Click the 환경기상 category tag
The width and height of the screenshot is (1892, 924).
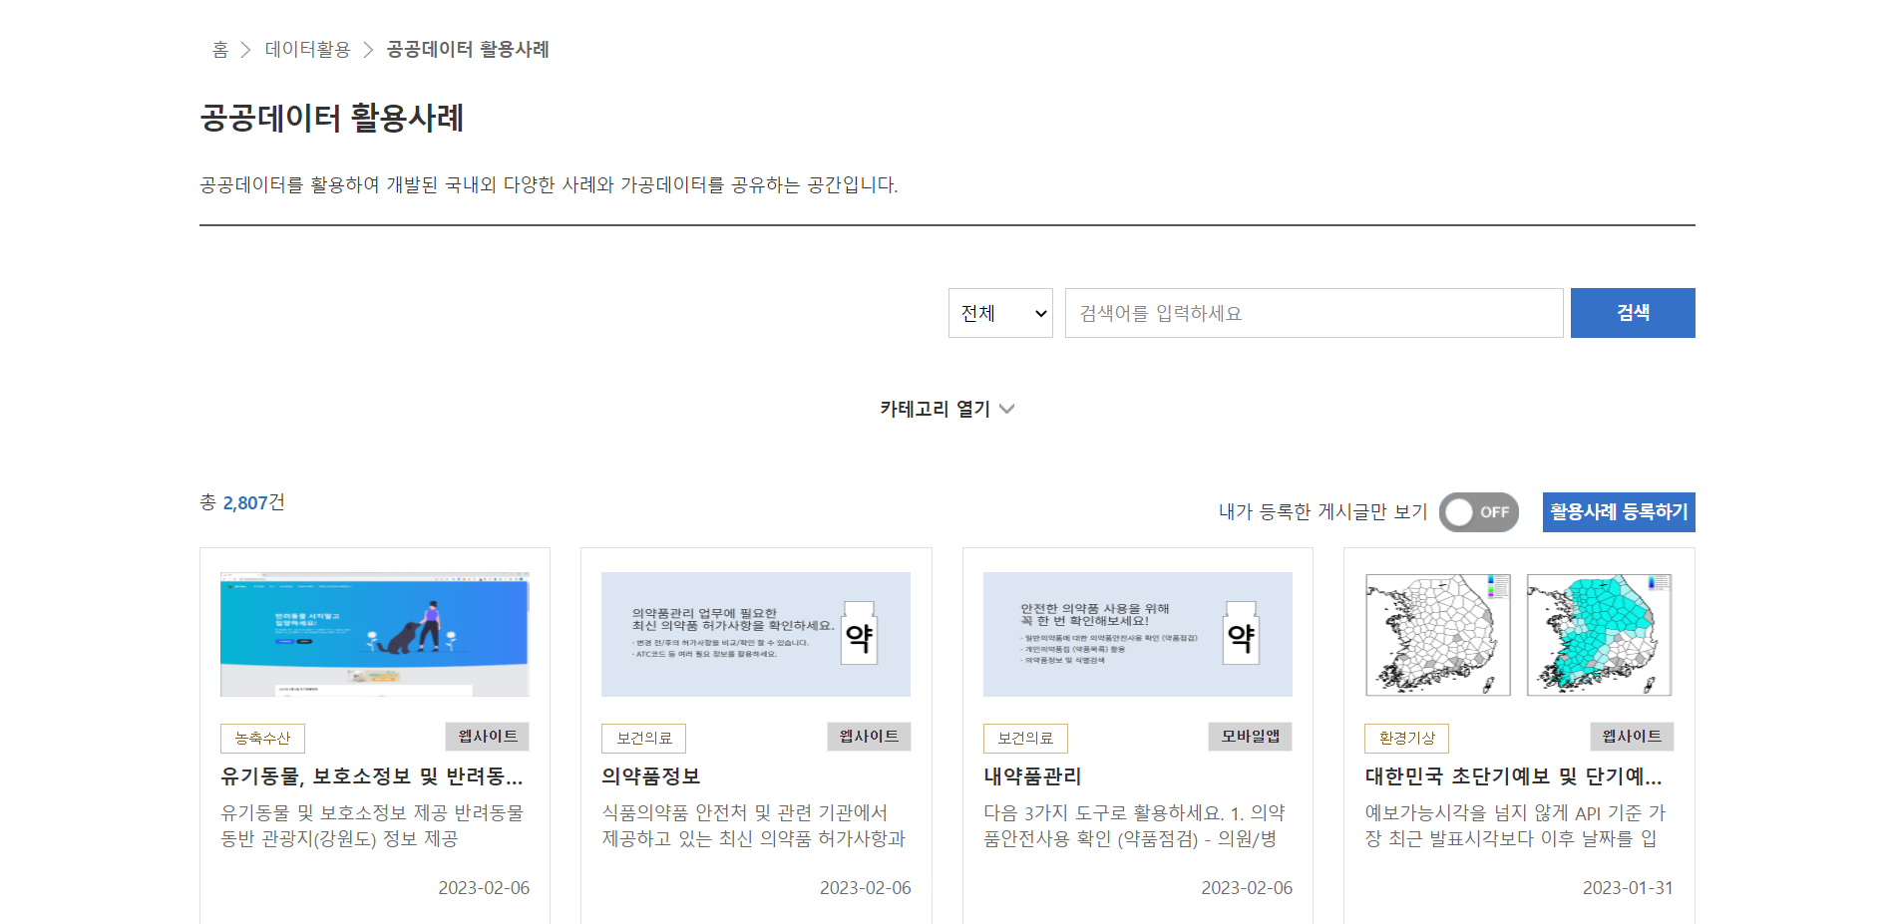(1406, 739)
